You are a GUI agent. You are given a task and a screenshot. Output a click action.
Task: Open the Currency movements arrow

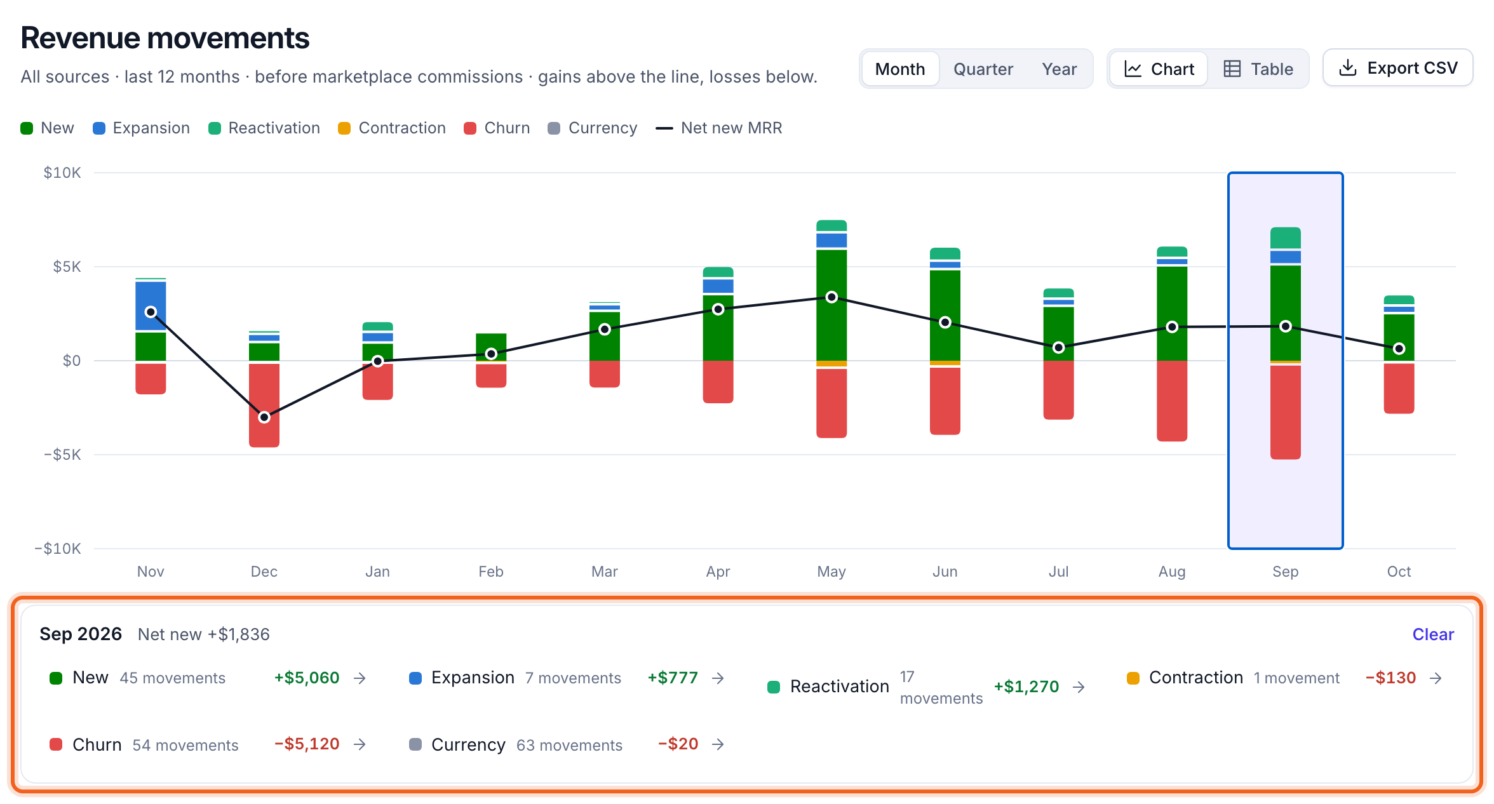pos(718,744)
